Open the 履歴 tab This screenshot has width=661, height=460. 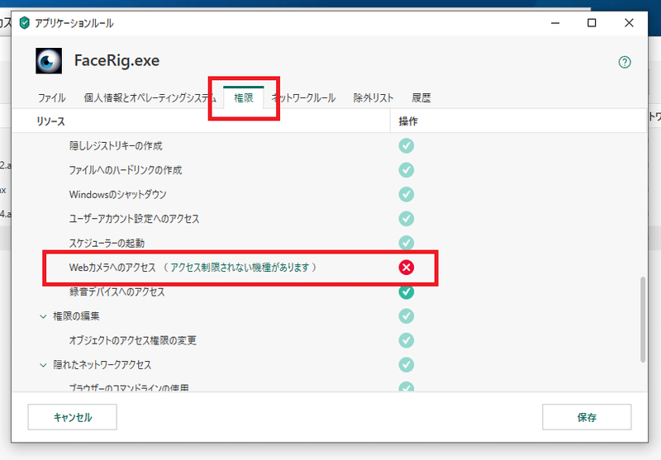(x=421, y=98)
